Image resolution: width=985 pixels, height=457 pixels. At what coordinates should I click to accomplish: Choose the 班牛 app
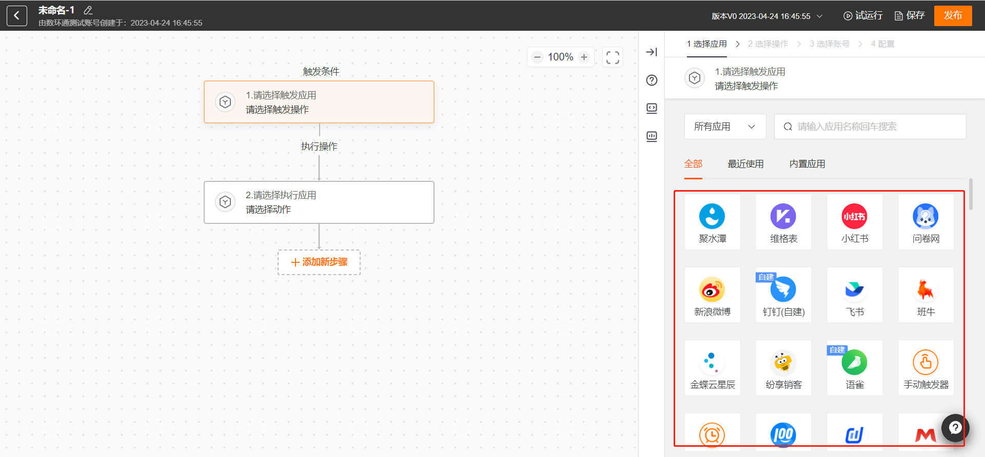pyautogui.click(x=926, y=295)
